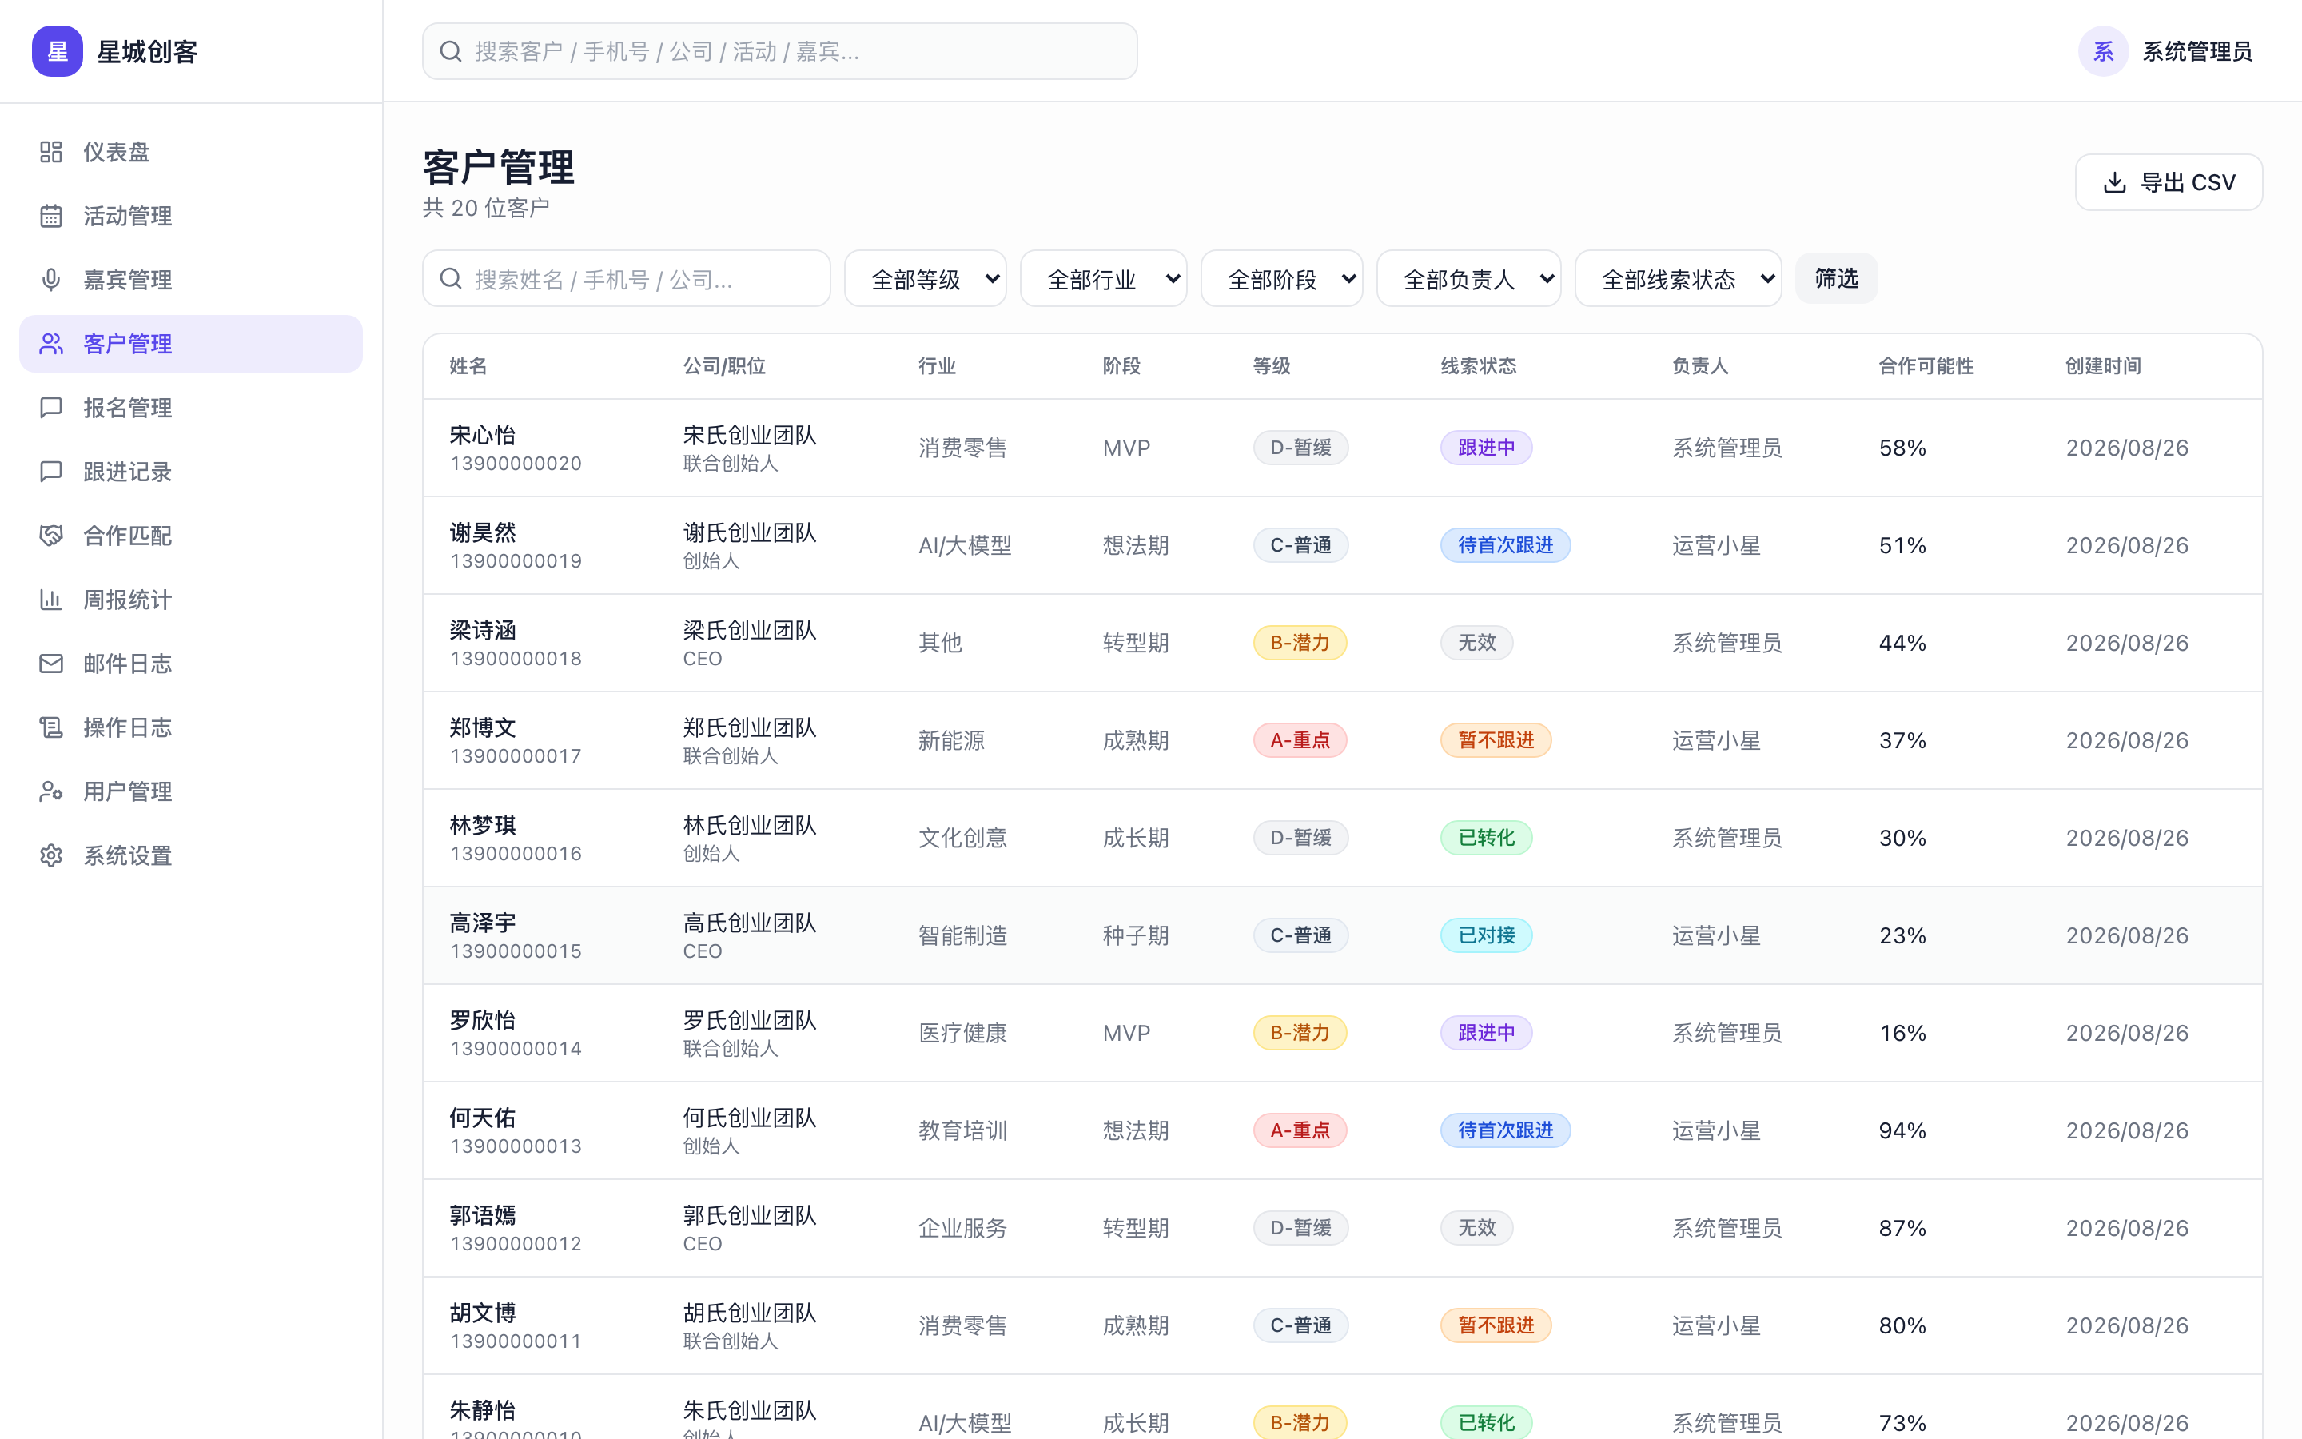
Task: Click the 跟进中 badge in 宋心怡 row
Action: coord(1486,448)
